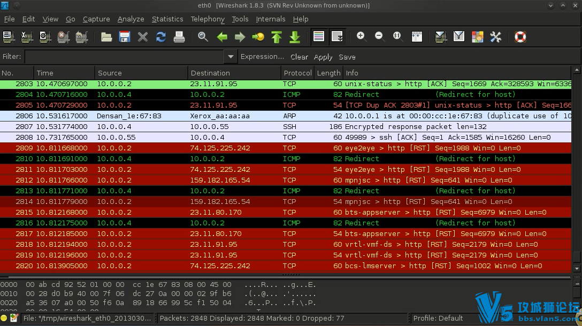This screenshot has height=326, width=582.
Task: Jump to the first packet
Action: click(x=276, y=37)
